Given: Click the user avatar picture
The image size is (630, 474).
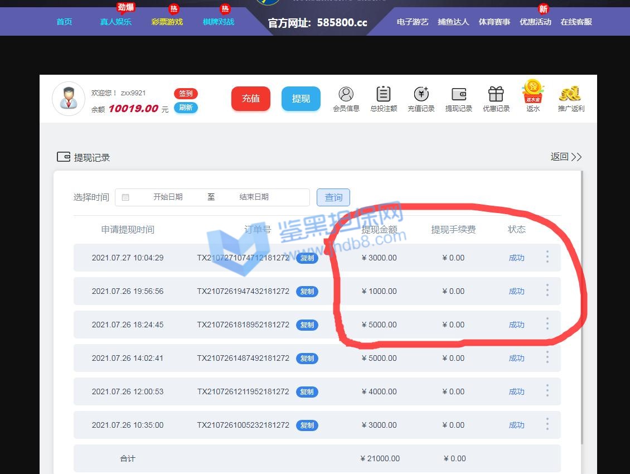Looking at the screenshot, I should coord(68,99).
